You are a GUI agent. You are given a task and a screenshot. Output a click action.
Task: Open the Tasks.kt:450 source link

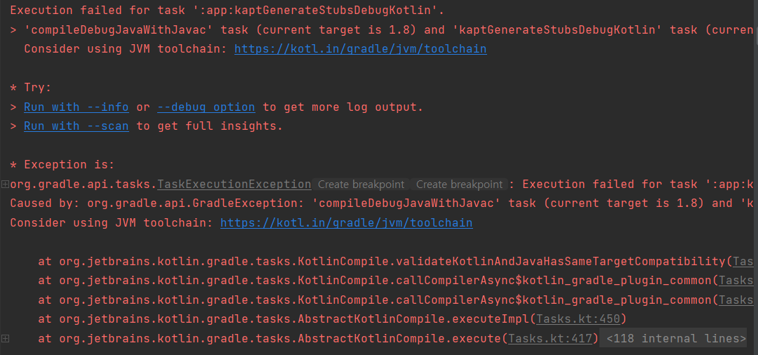click(x=578, y=319)
